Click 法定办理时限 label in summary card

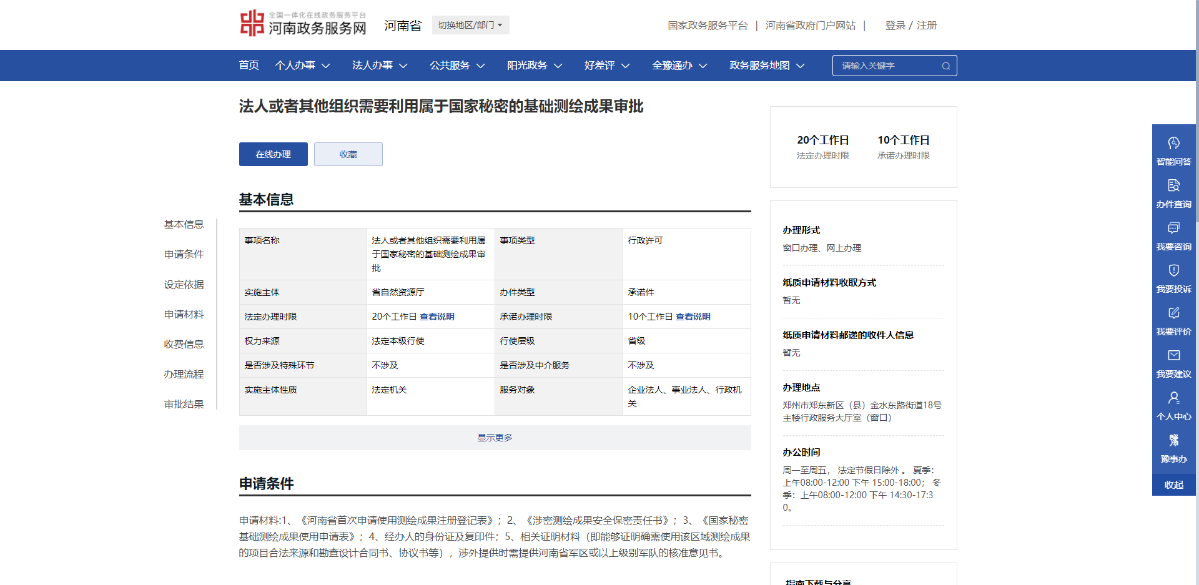pyautogui.click(x=822, y=155)
